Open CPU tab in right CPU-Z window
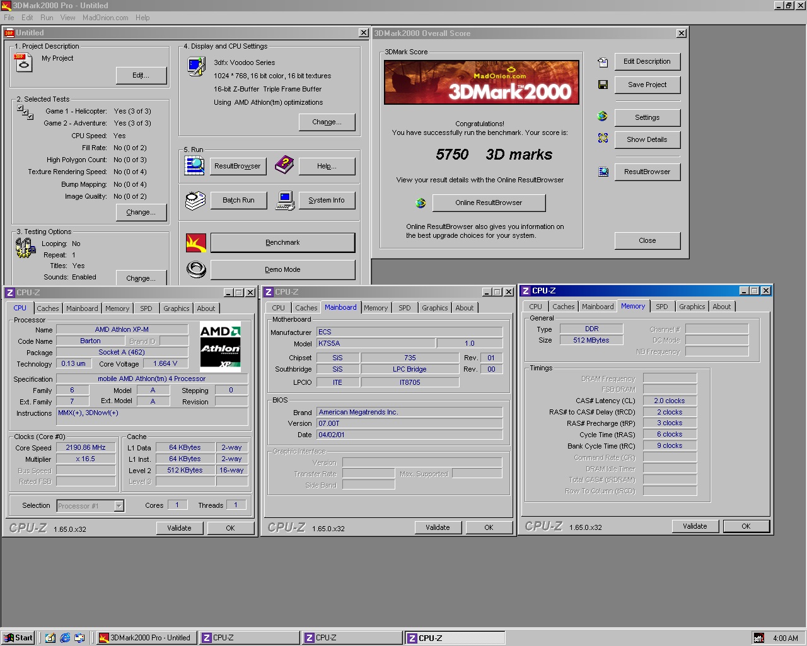The height and width of the screenshot is (646, 807). (x=535, y=307)
